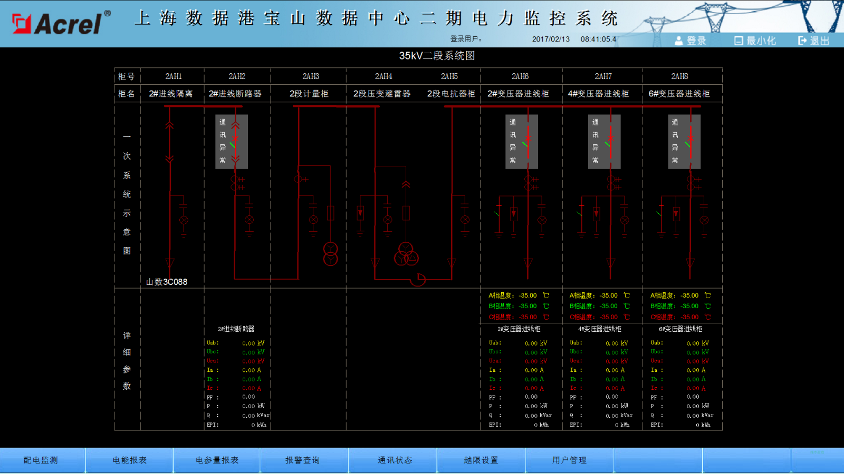Click the indicator lamp symbol in 2AH1
Image resolution: width=844 pixels, height=474 pixels.
[184, 220]
